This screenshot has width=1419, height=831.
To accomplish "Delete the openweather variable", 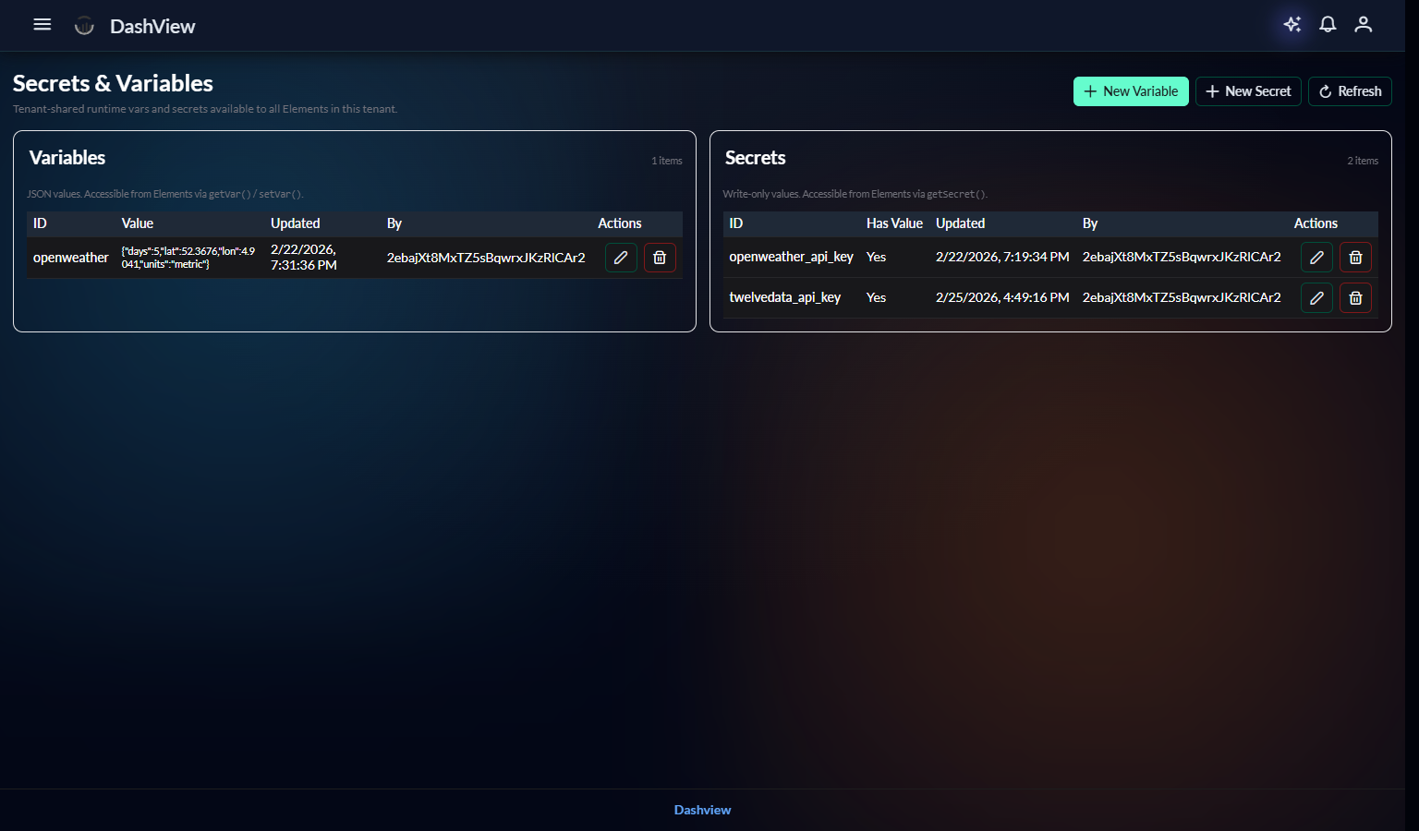I will [660, 258].
